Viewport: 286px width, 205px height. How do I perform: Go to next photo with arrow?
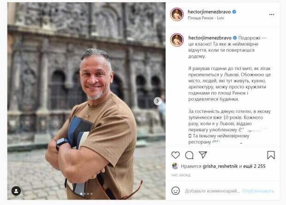pyautogui.click(x=158, y=101)
